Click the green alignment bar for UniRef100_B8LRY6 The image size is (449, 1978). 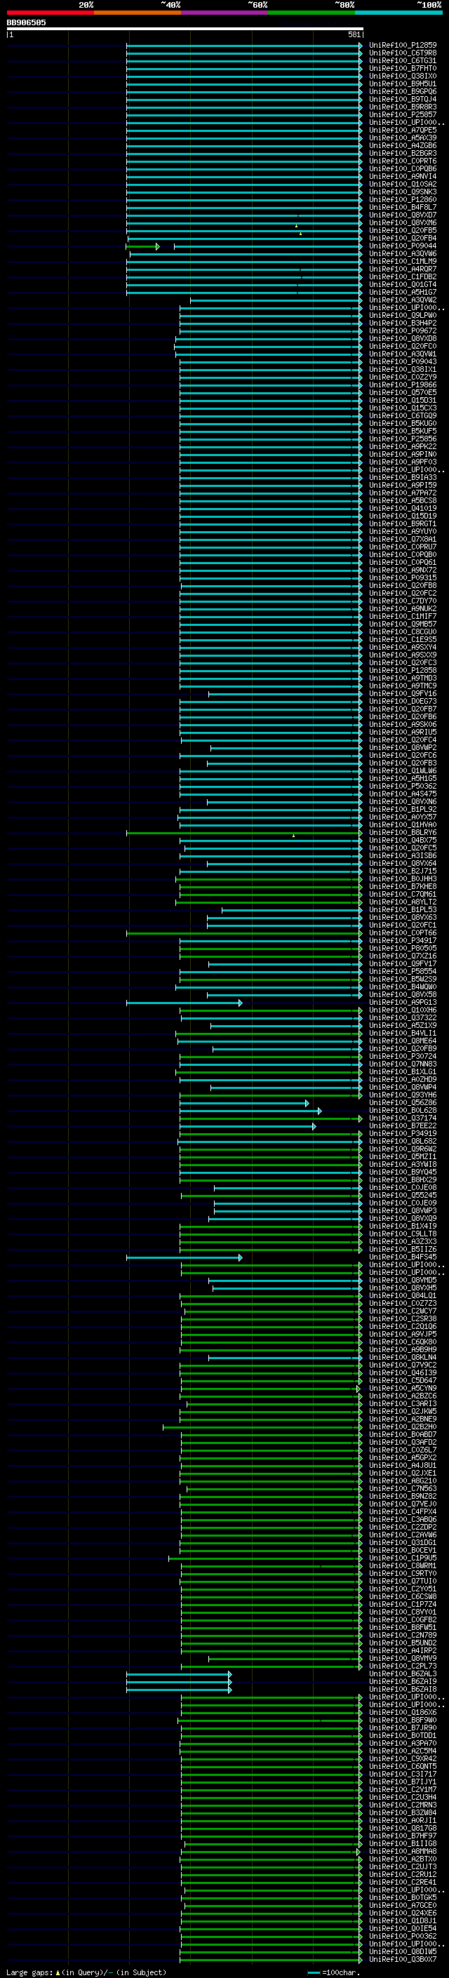tap(244, 832)
